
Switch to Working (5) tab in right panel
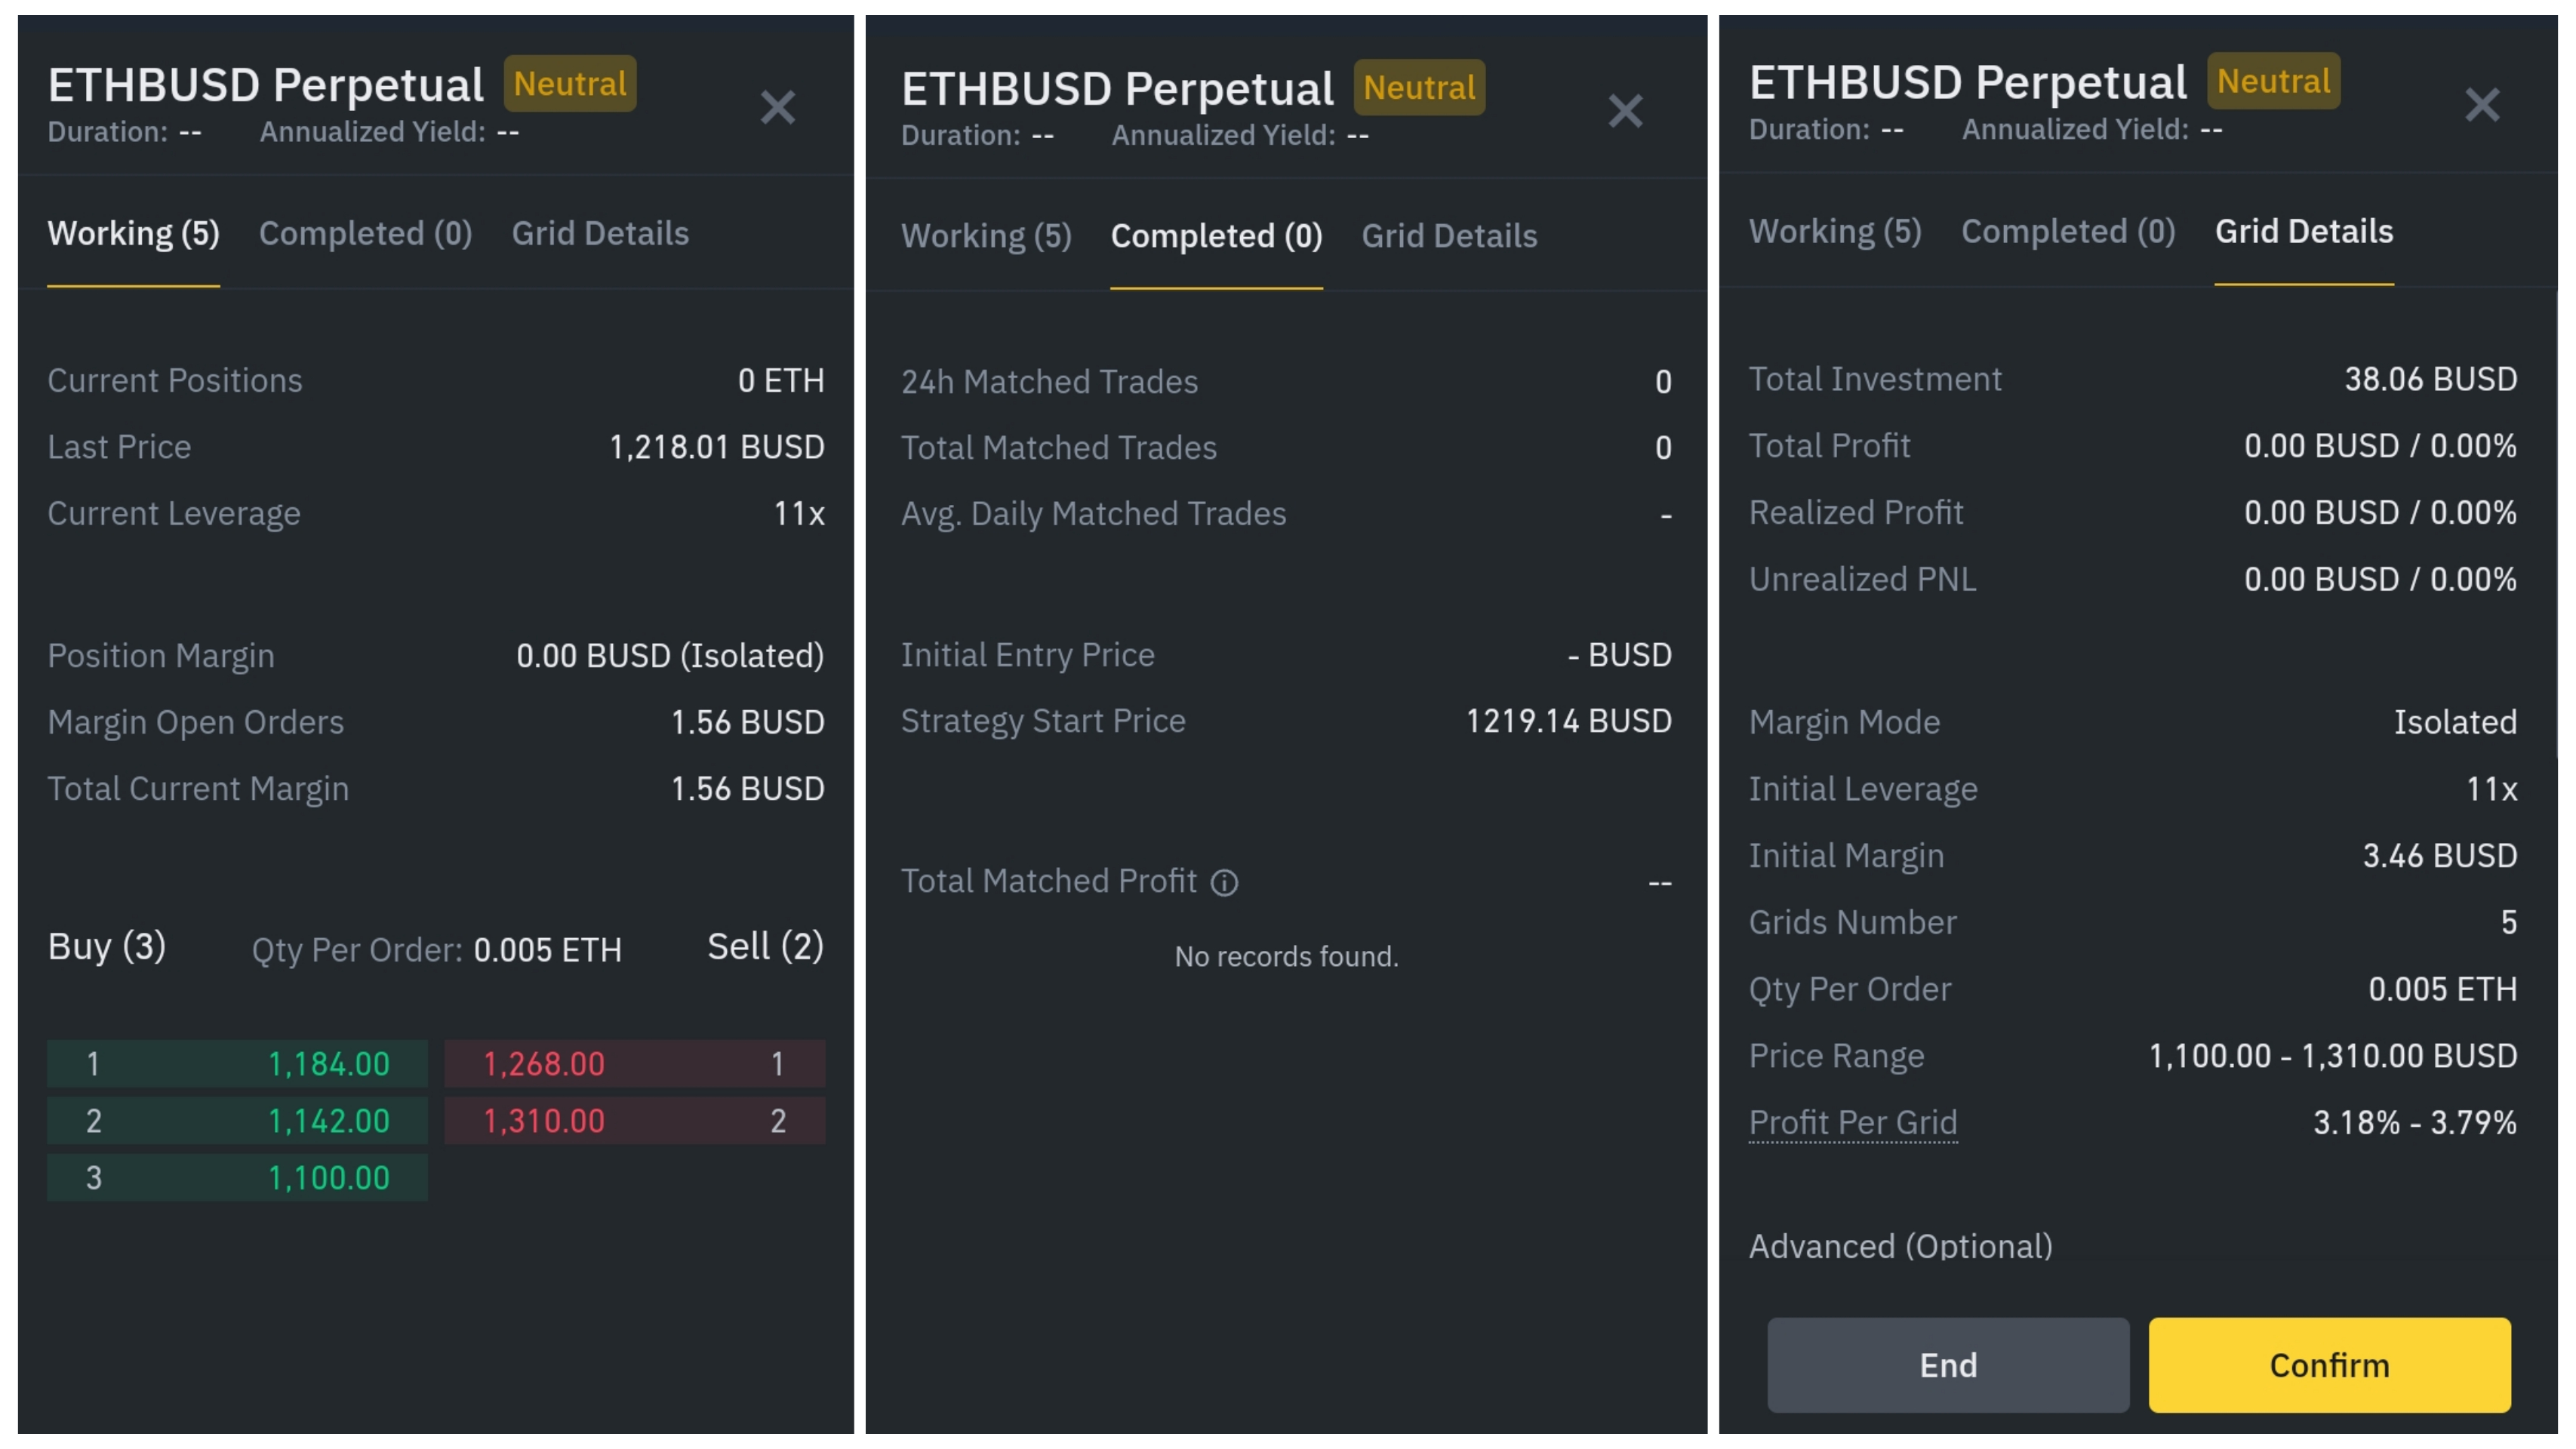(x=1835, y=232)
